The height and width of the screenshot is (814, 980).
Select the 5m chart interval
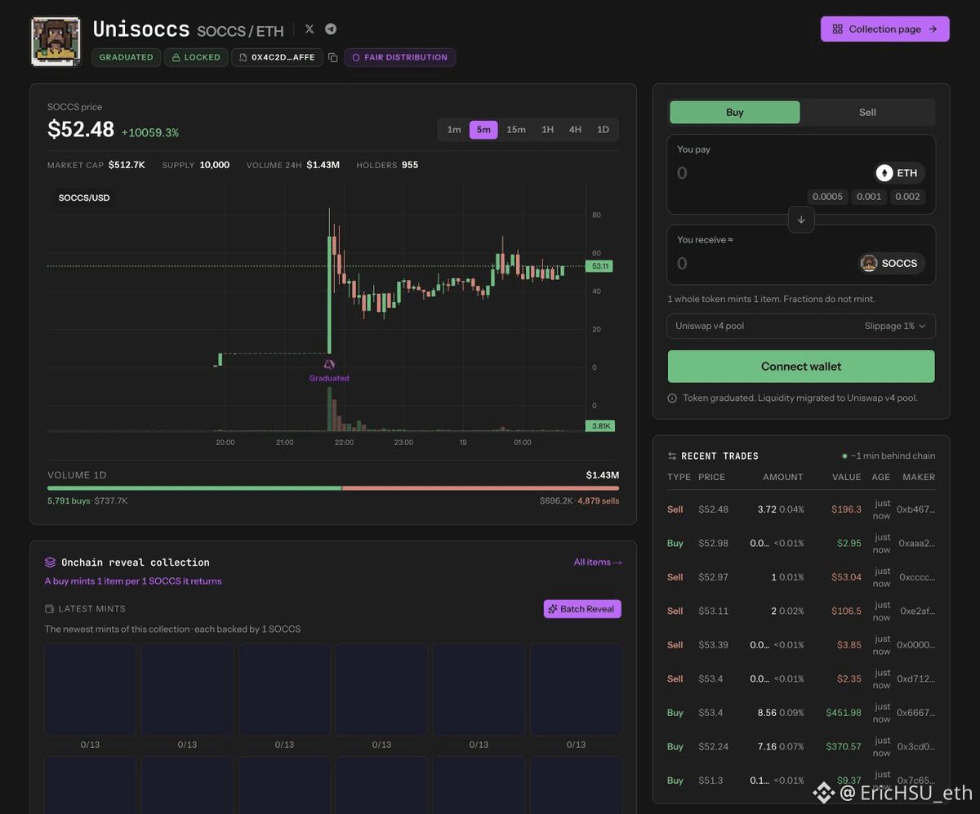pyautogui.click(x=483, y=130)
